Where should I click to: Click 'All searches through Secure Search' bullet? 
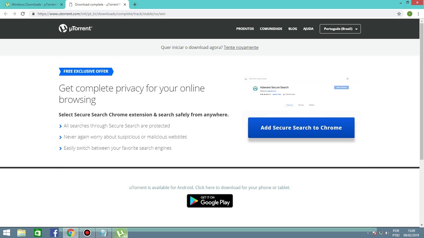tap(117, 126)
